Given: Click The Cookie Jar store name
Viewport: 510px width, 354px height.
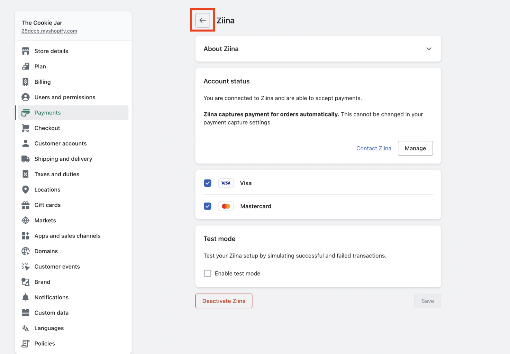Looking at the screenshot, I should 42,22.
